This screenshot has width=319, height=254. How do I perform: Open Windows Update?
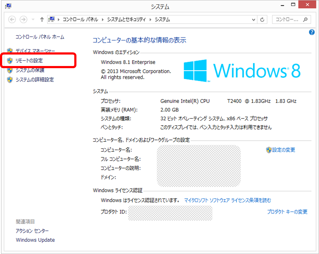click(x=36, y=240)
